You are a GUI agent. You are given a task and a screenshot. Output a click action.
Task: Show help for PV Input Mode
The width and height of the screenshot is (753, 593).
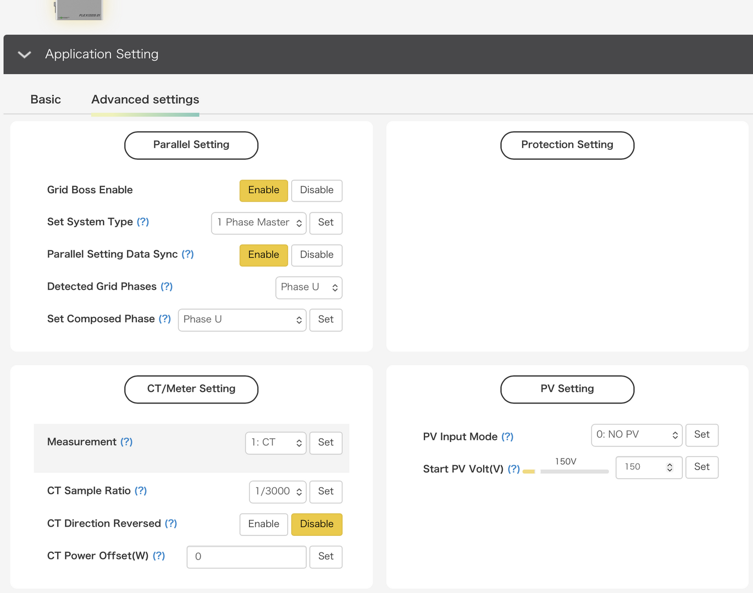[x=507, y=437]
